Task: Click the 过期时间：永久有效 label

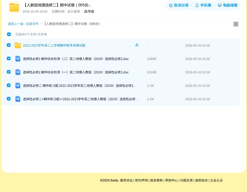Action: click(x=66, y=12)
